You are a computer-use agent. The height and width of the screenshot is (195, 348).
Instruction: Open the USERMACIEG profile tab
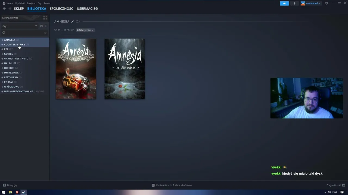coord(87,9)
